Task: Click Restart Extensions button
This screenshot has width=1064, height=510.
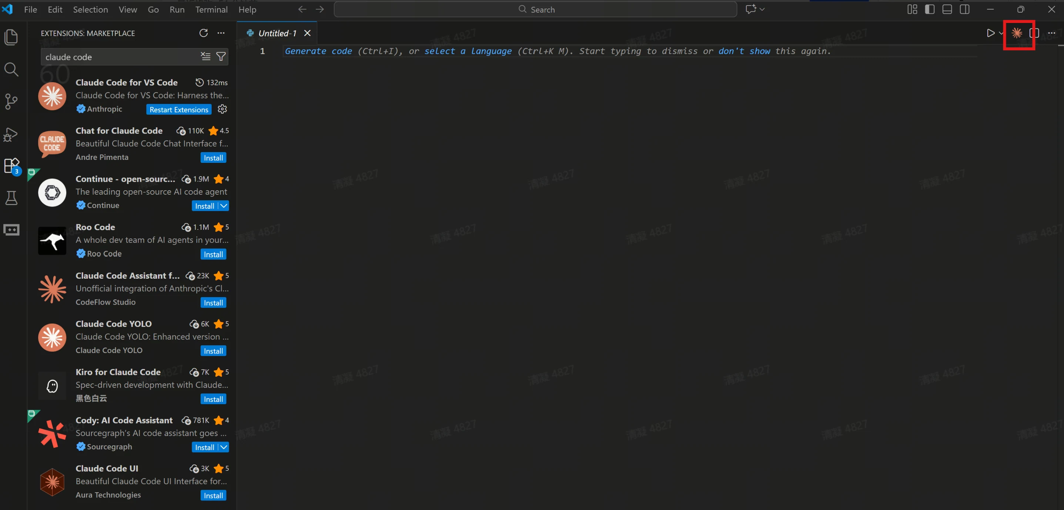Action: coord(179,110)
